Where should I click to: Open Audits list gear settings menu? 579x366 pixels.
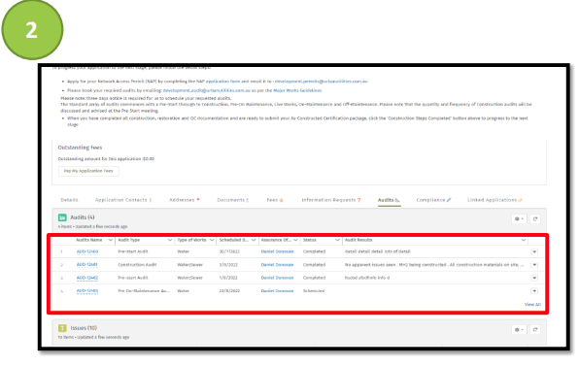tap(519, 218)
